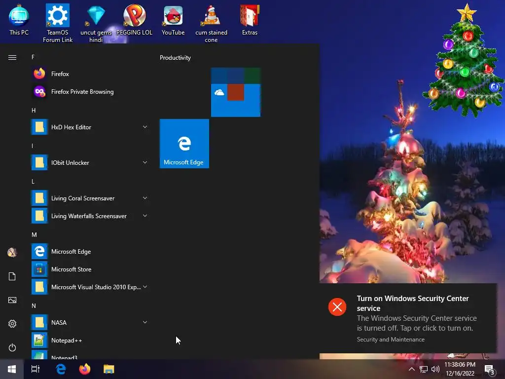
Task: Open YouTube Angry Birds desktop shortcut
Action: [x=173, y=20]
